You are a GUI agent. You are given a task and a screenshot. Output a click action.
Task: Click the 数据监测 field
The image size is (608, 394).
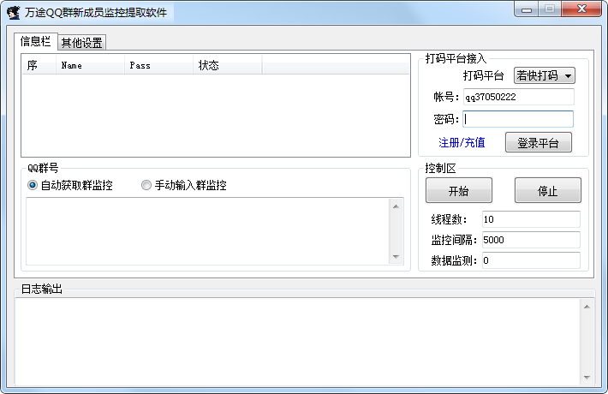click(x=531, y=260)
